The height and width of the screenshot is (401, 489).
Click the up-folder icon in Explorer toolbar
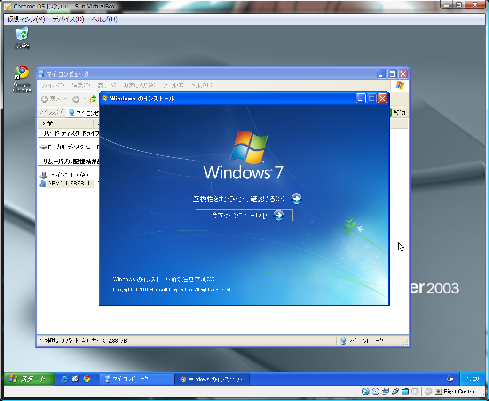pos(93,99)
